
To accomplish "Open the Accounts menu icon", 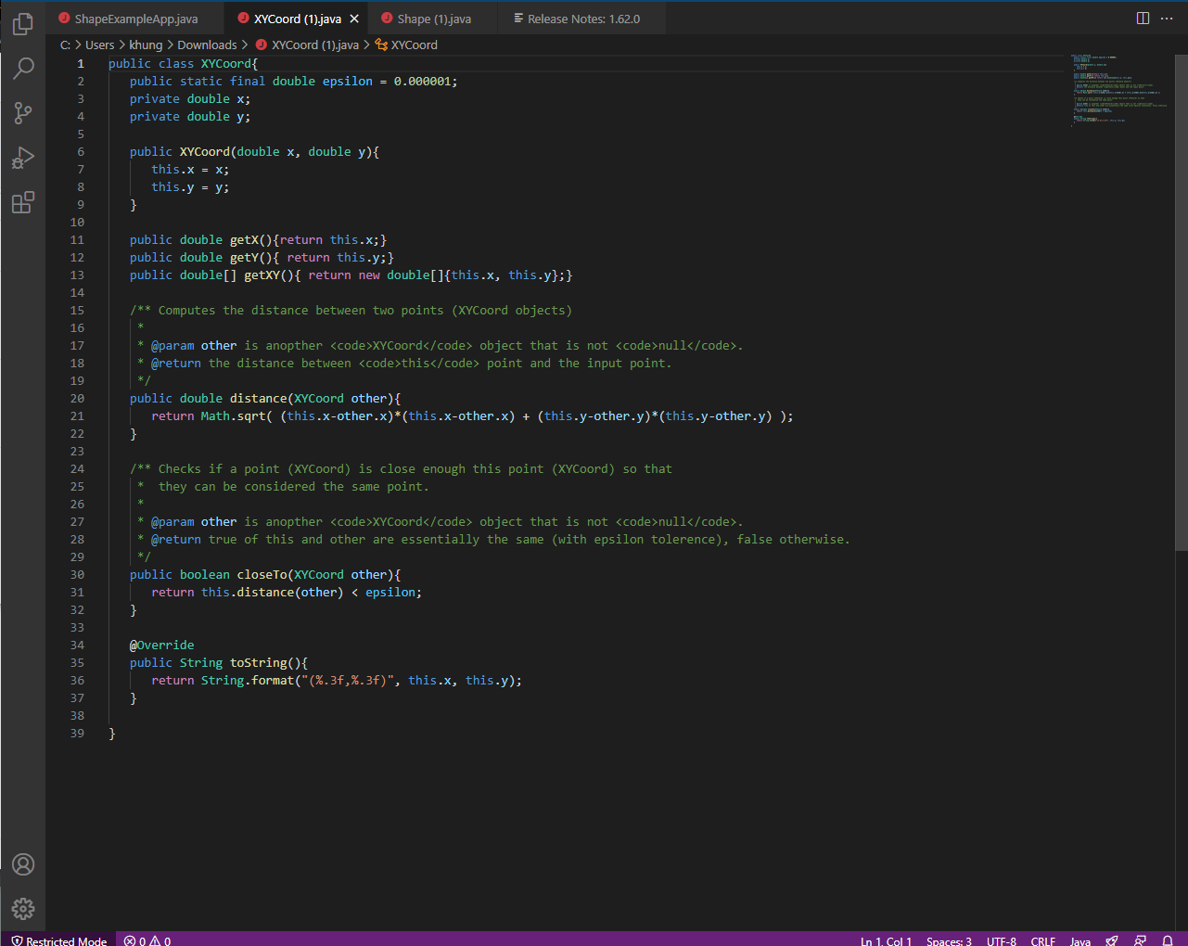I will [23, 864].
